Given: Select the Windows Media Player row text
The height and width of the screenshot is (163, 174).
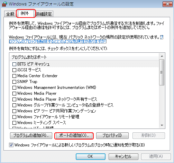Looking at the screenshot, I should 37,93.
